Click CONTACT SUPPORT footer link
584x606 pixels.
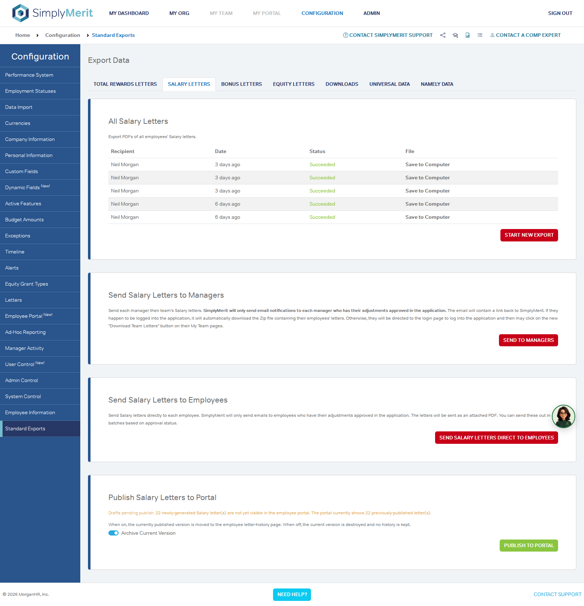coord(557,594)
